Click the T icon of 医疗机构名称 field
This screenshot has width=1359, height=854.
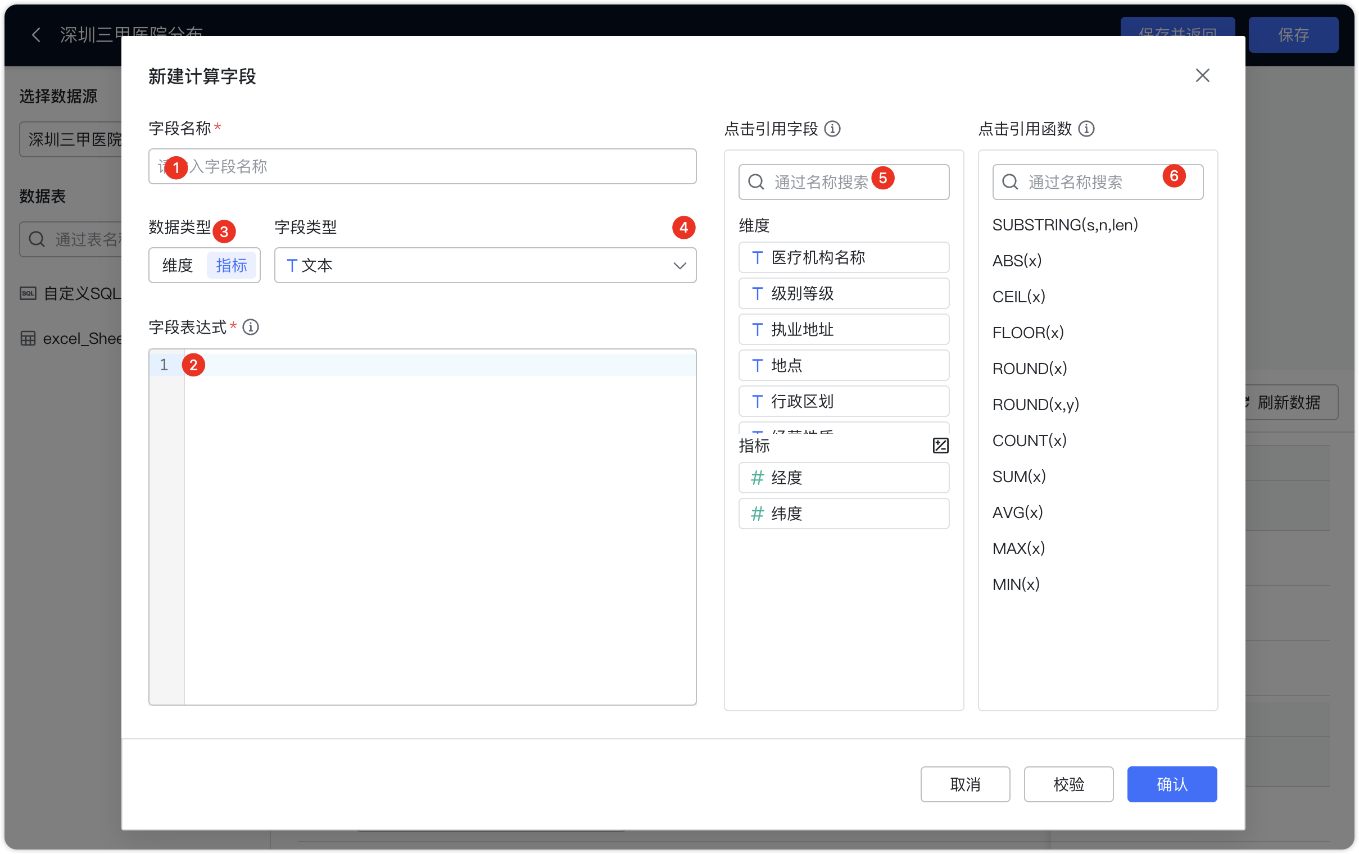(758, 258)
